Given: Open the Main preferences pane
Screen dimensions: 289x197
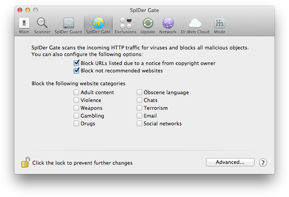Looking at the screenshot, I should pos(24,26).
